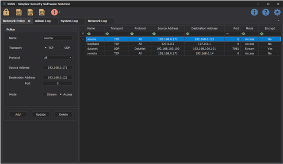The height and width of the screenshot is (164, 283).
Task: Expand the Protocol dropdown
Action: click(57, 58)
